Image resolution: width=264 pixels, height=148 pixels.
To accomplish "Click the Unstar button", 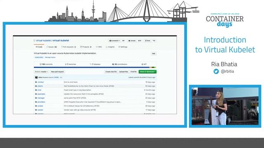I will (x=132, y=41).
